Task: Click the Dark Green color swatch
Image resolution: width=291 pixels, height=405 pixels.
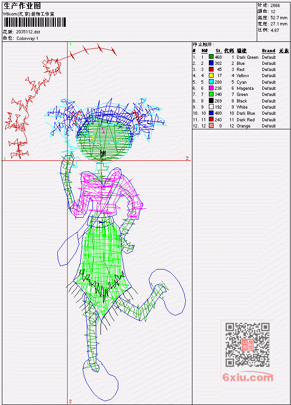Action: 211,57
